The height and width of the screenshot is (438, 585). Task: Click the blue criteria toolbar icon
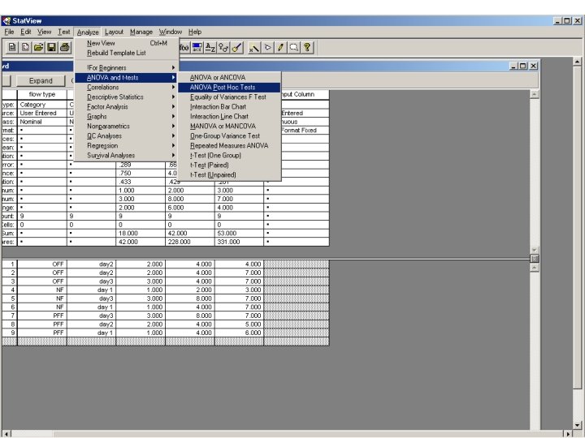(x=197, y=47)
